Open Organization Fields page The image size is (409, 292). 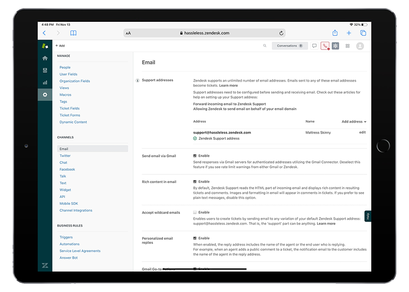click(75, 81)
